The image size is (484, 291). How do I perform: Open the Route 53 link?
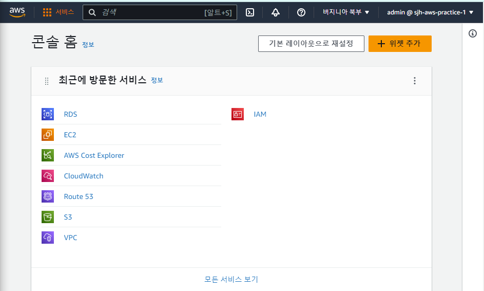(x=79, y=196)
